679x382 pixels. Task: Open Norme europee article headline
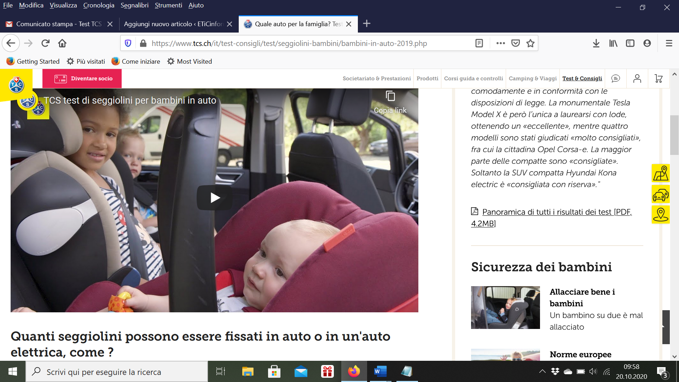pyautogui.click(x=580, y=354)
